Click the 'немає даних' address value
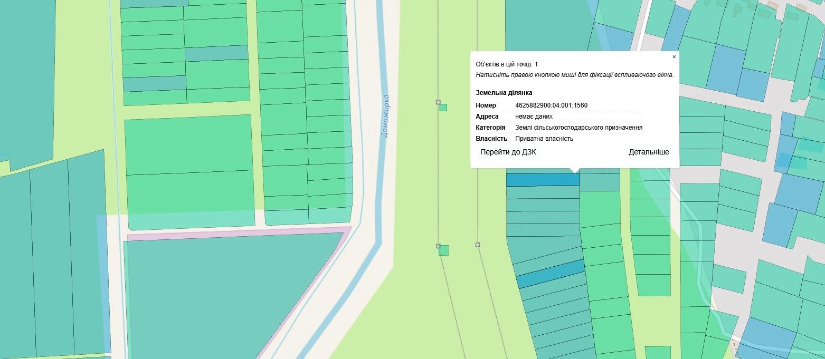Image resolution: width=825 pixels, height=359 pixels. point(534,117)
